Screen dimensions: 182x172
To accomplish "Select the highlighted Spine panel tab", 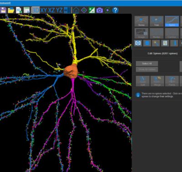I will [x=172, y=21].
